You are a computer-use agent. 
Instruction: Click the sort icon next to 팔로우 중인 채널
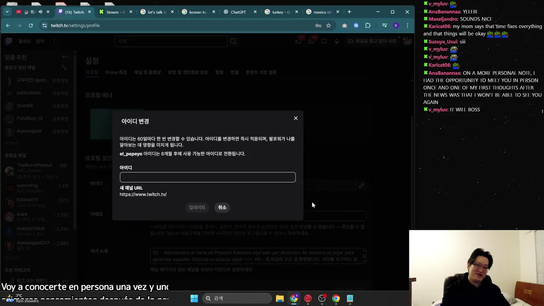tap(64, 68)
